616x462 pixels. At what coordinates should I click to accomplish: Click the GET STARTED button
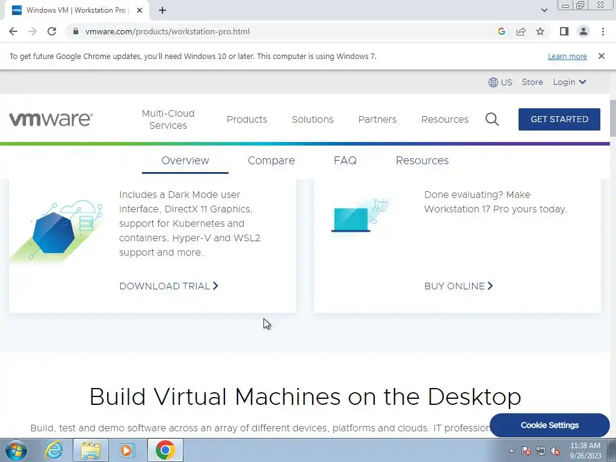[x=559, y=120]
